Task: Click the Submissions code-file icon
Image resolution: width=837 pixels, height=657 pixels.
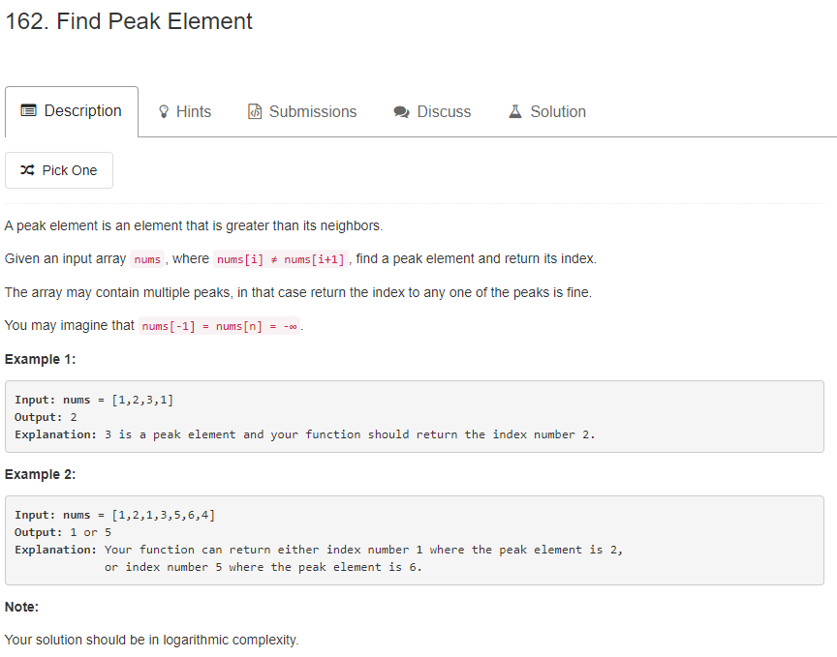Action: tap(256, 112)
